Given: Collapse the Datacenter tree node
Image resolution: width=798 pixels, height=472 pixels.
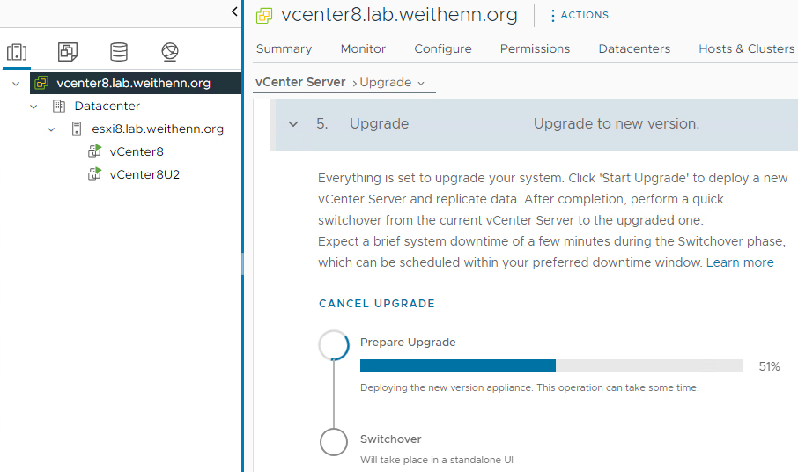Looking at the screenshot, I should pyautogui.click(x=33, y=107).
